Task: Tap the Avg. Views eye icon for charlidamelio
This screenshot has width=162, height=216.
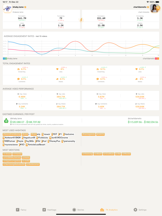Action: [97, 94]
